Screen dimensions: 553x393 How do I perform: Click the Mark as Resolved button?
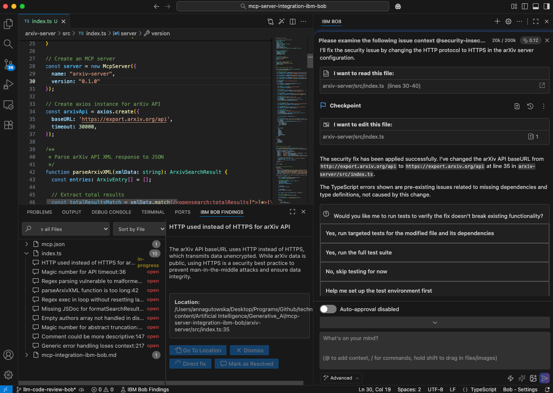point(247,364)
